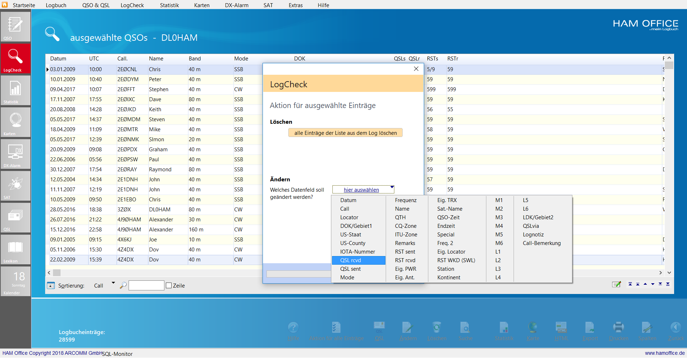Screen dimensions: 687x358
Task: Click the HTML export icon
Action: click(561, 327)
